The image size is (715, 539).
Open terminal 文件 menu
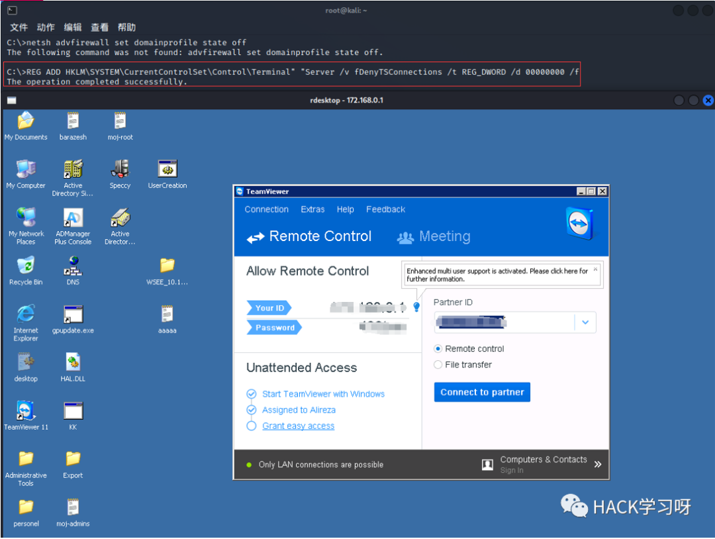tap(19, 27)
